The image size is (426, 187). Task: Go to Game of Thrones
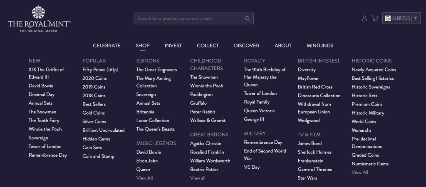pyautogui.click(x=315, y=170)
